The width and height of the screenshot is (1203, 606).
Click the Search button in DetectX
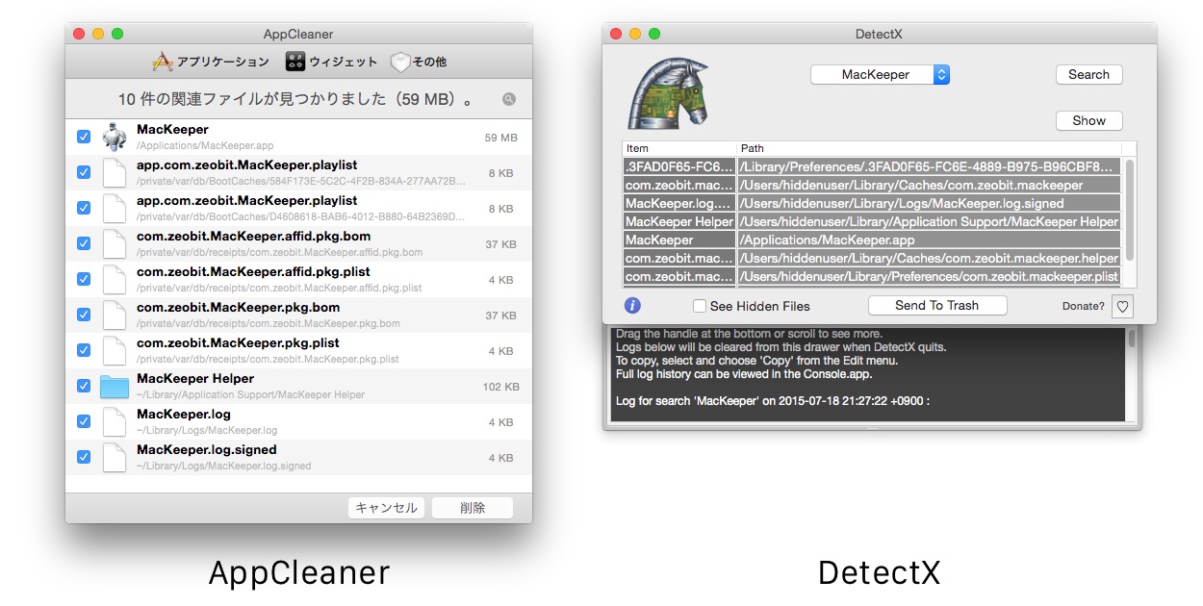pos(1088,74)
